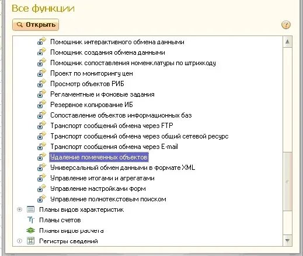Select Помощник создания обмена данными
Screen dimensions: 303x256
107,52
